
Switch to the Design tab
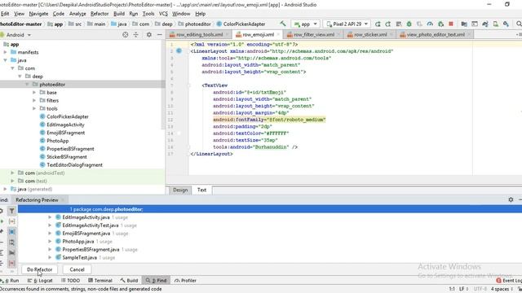point(180,190)
